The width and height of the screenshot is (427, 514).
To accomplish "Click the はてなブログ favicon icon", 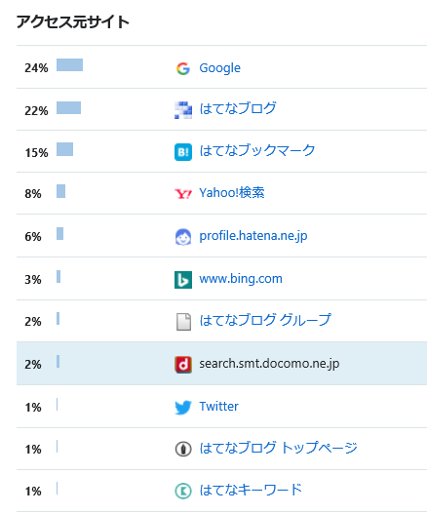I will coord(183,110).
